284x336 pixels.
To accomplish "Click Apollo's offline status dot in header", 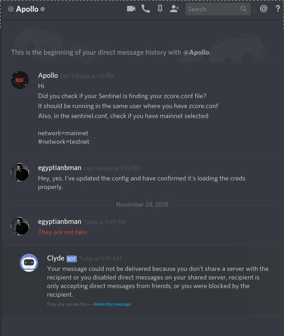I will pos(43,9).
